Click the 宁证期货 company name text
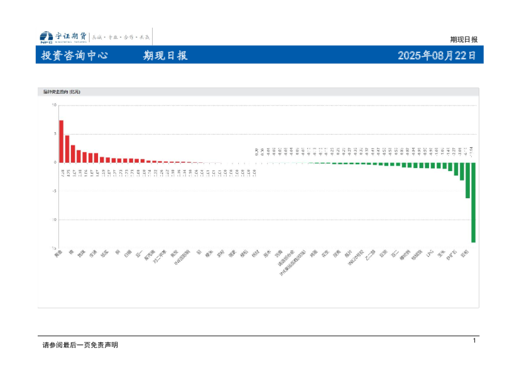The height and width of the screenshot is (375, 529). pos(70,36)
